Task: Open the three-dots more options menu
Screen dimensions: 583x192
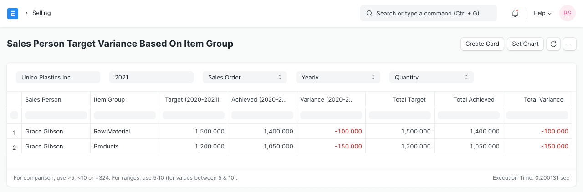Action: click(x=570, y=44)
